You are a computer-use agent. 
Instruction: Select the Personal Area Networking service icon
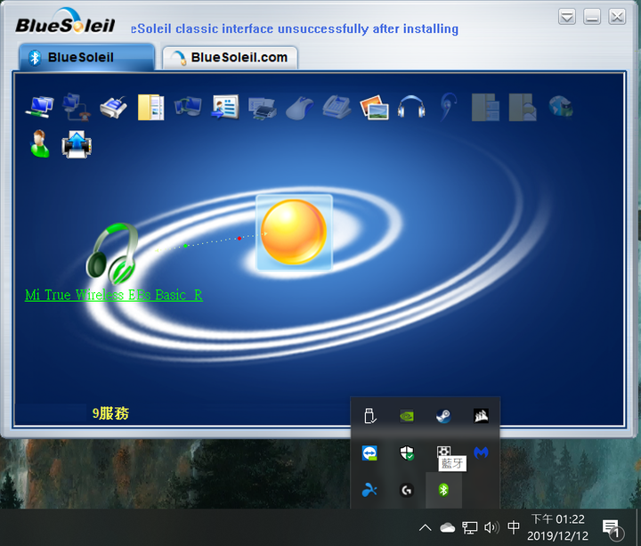(x=39, y=107)
